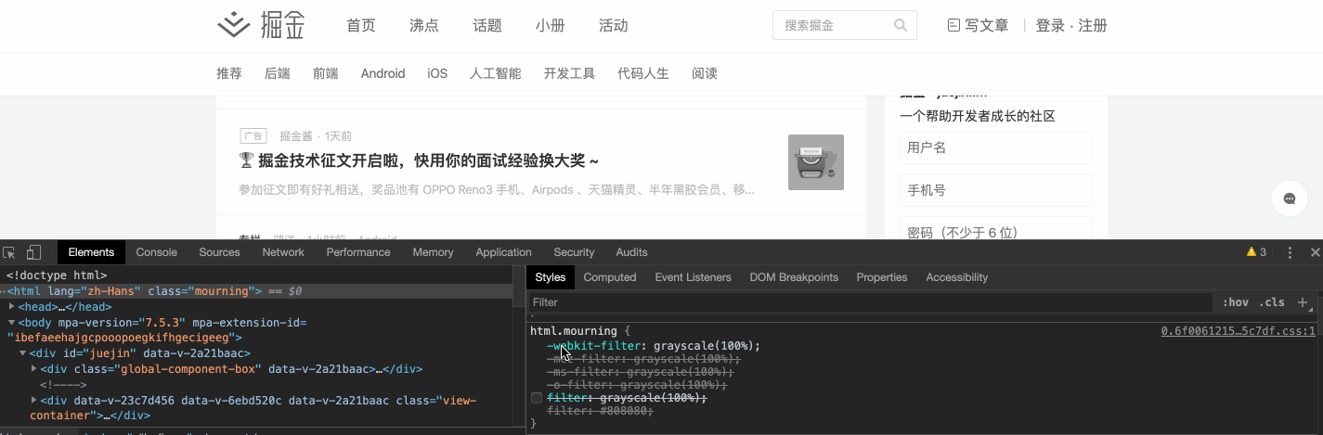Select the iOS category
The image size is (1323, 435).
(x=437, y=73)
